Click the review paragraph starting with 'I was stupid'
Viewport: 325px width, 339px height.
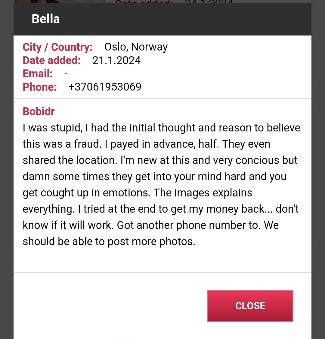pyautogui.click(x=161, y=184)
